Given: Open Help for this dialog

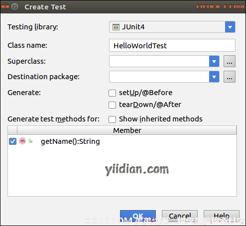Looking at the screenshot, I should [x=222, y=216].
